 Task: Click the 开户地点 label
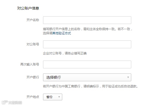[x=33, y=97]
